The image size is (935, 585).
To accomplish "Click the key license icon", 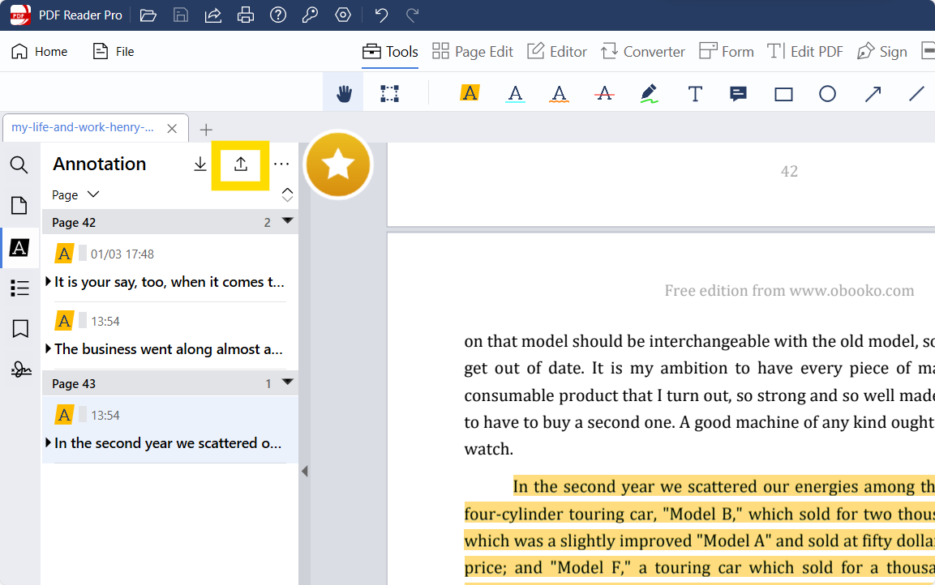I will click(310, 15).
